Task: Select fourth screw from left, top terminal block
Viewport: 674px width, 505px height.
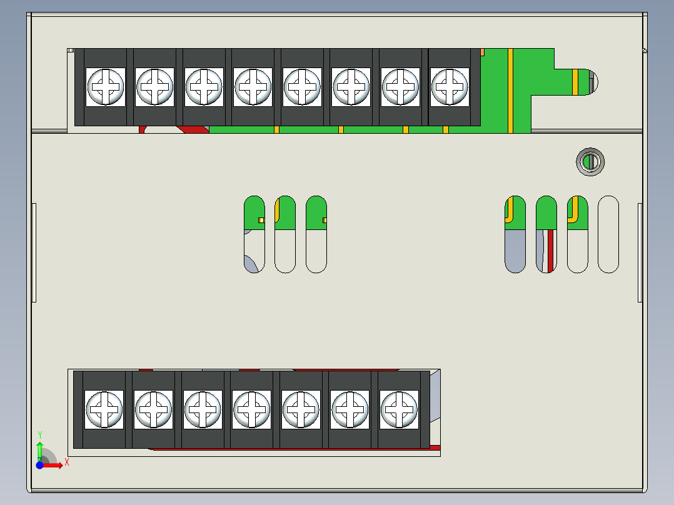Action: (x=253, y=87)
